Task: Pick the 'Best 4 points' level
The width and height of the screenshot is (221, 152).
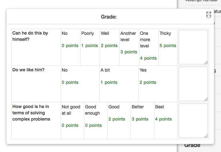Action: point(166,121)
